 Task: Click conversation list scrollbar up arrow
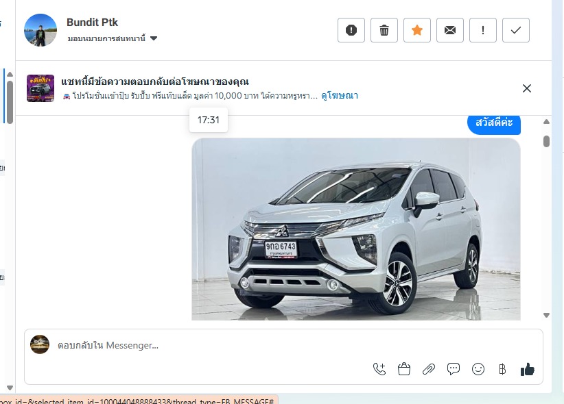tap(10, 75)
